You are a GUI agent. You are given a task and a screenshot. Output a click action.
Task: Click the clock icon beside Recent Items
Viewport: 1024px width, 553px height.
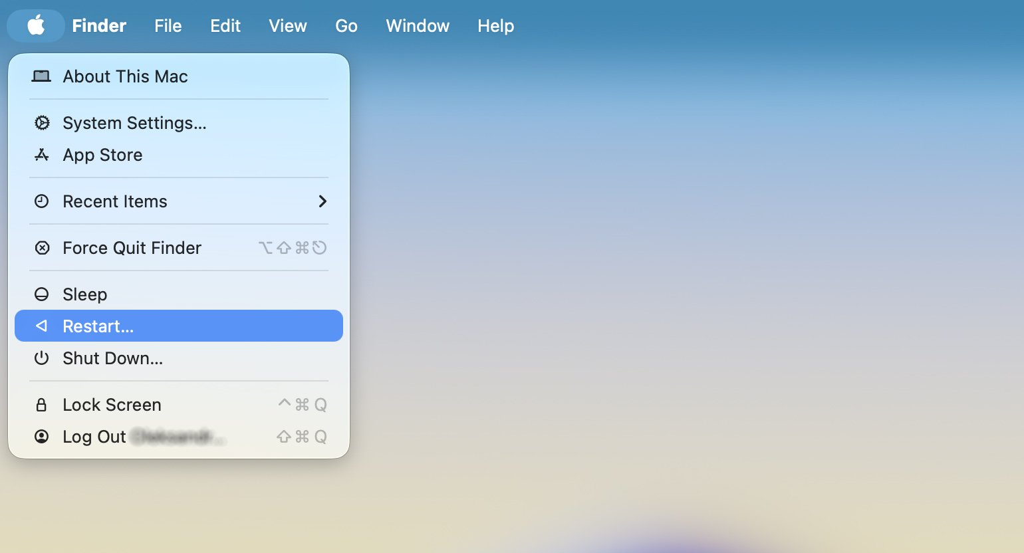pyautogui.click(x=42, y=201)
